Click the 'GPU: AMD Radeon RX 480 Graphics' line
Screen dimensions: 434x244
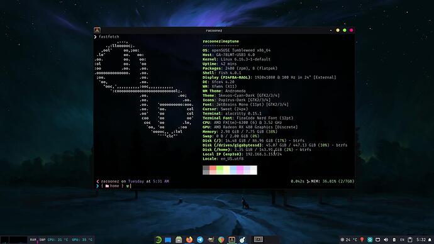(x=250, y=127)
